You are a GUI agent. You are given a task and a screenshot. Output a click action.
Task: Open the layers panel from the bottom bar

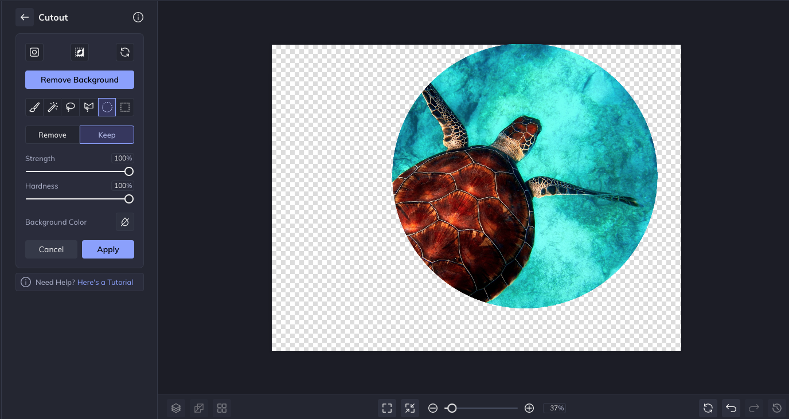tap(176, 408)
